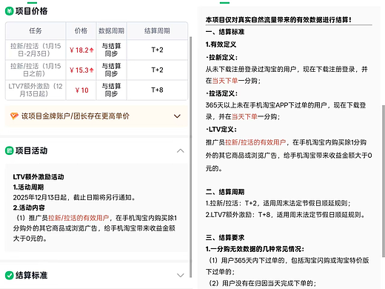Viewport: 385px width, 289px height.
Task: Click the bold 本项目仅对真实自然流量 notice line
Action: (x=278, y=20)
